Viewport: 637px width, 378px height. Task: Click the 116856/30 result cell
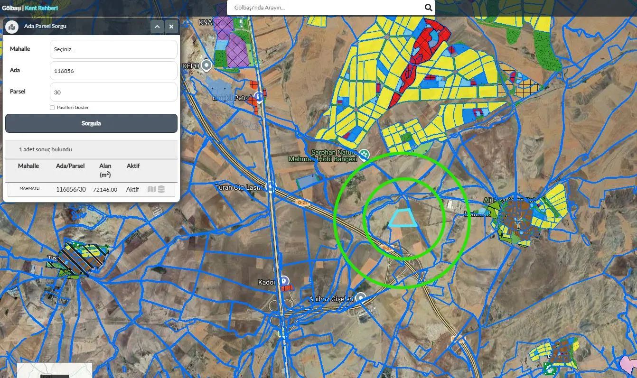coord(71,189)
